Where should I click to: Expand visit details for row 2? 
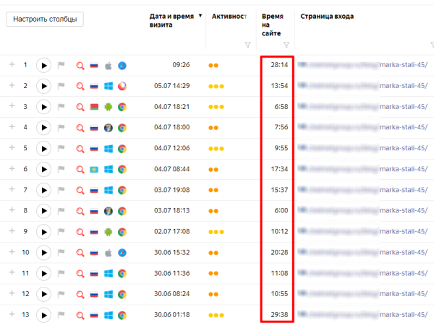[12, 85]
